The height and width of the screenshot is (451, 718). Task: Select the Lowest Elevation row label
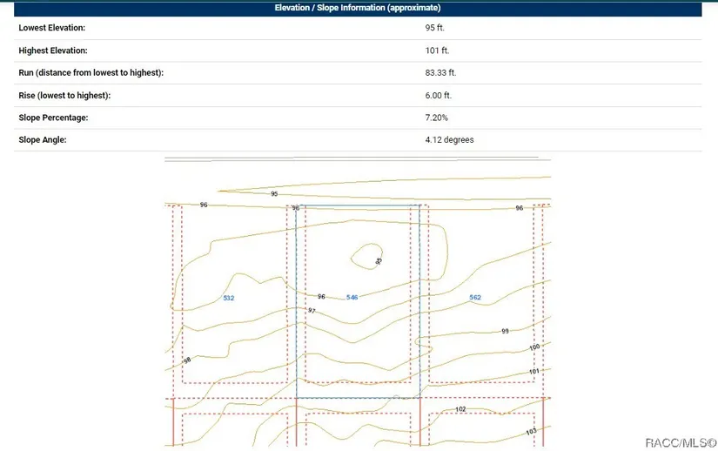51,28
